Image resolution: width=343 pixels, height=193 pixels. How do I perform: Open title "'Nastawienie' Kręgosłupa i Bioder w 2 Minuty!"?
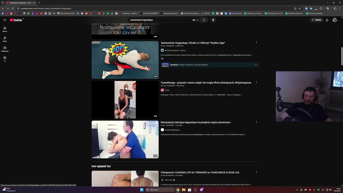[193, 43]
